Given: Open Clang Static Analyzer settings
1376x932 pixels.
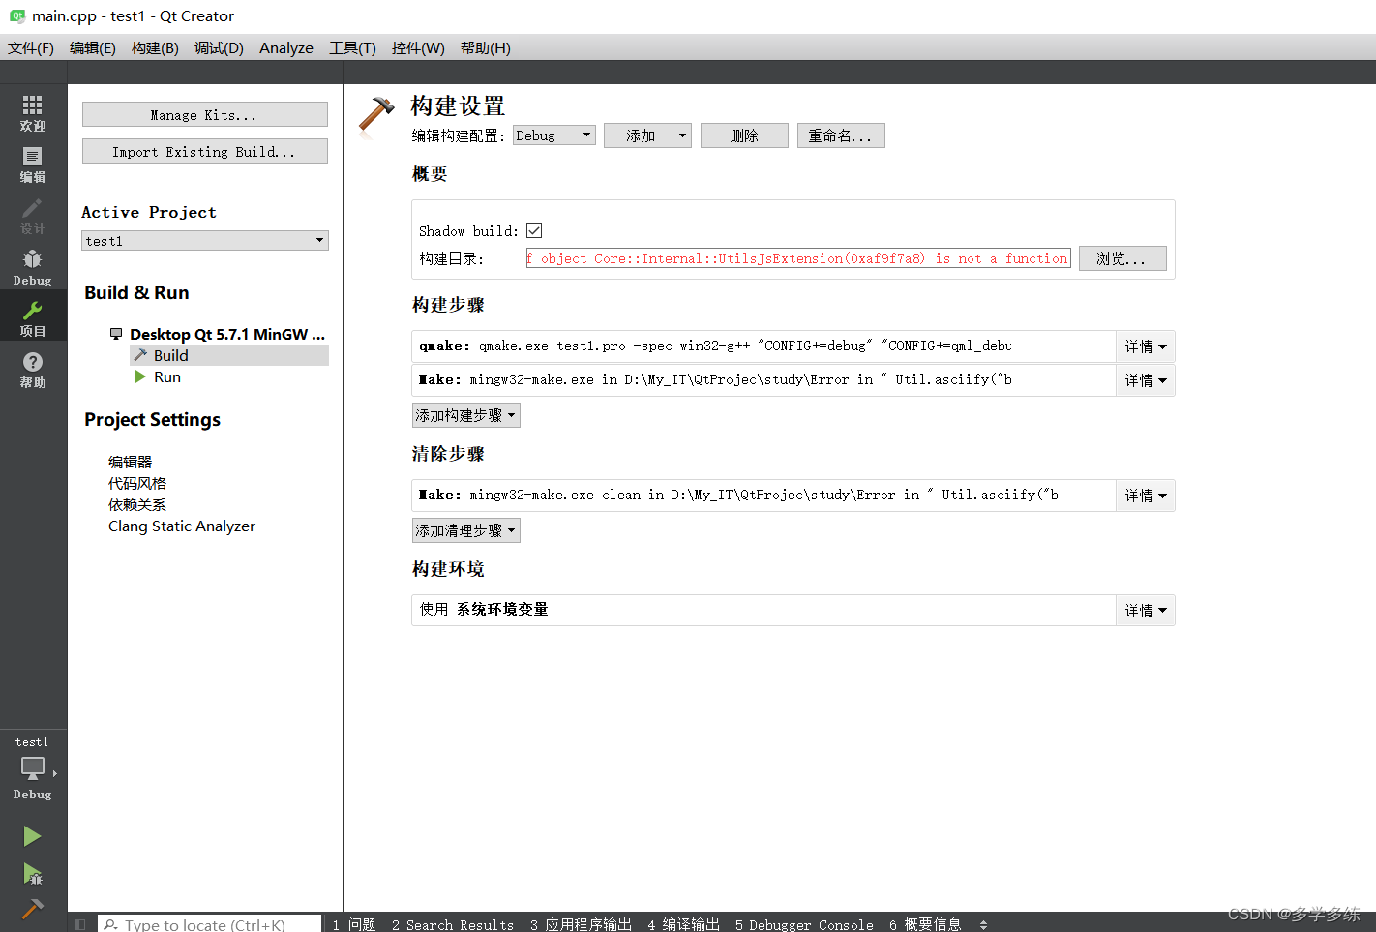Looking at the screenshot, I should (x=182, y=526).
